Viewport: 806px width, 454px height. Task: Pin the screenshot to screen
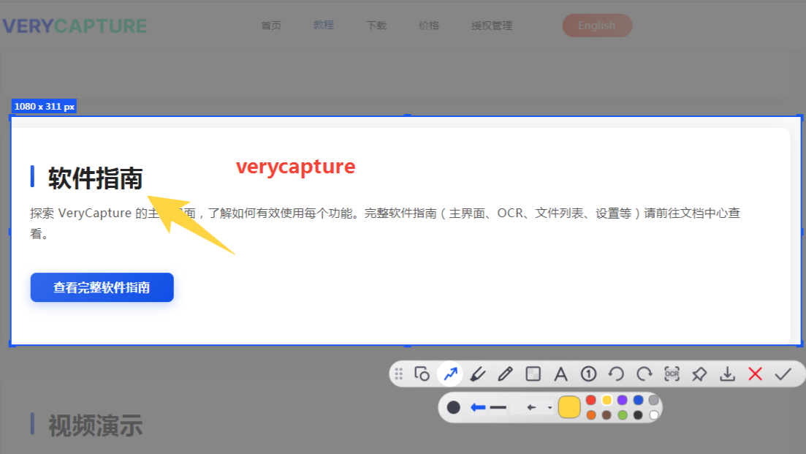click(x=699, y=374)
